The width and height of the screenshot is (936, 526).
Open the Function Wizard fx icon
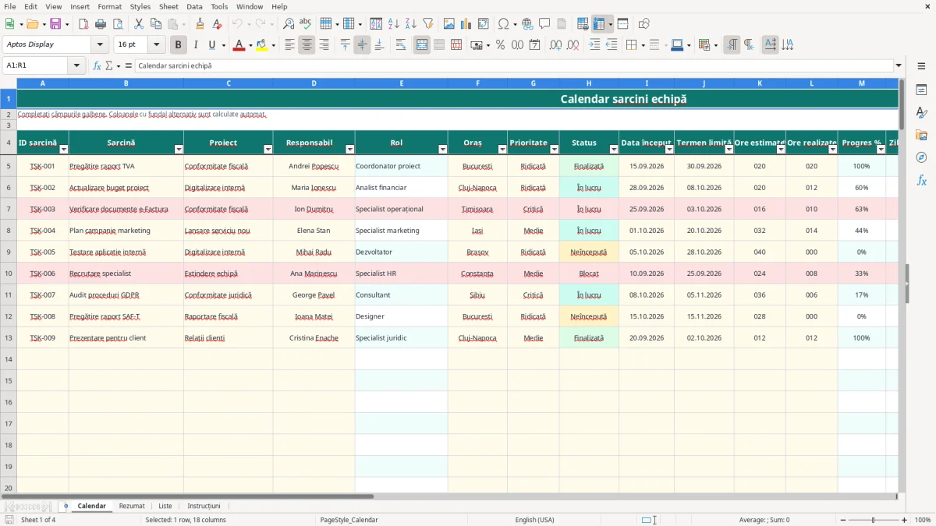pos(97,65)
